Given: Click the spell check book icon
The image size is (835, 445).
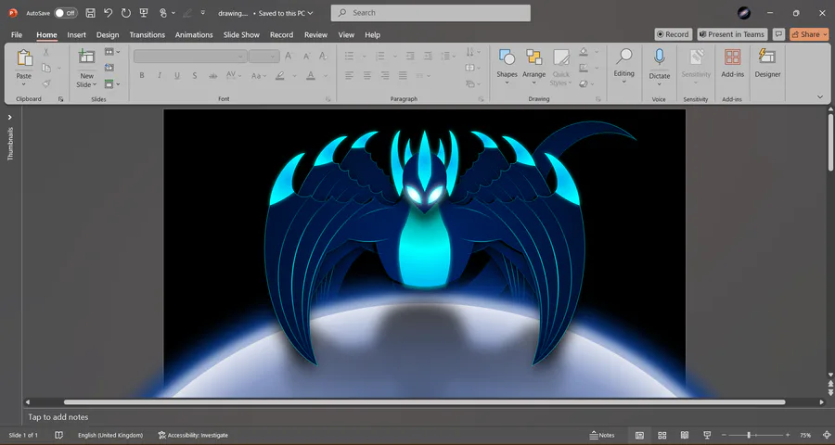Looking at the screenshot, I should pos(58,436).
